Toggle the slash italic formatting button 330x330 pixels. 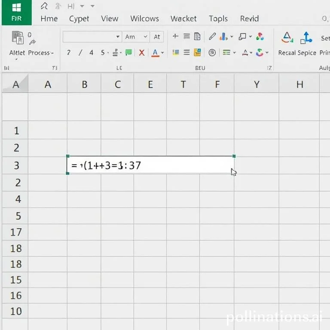pos(80,52)
